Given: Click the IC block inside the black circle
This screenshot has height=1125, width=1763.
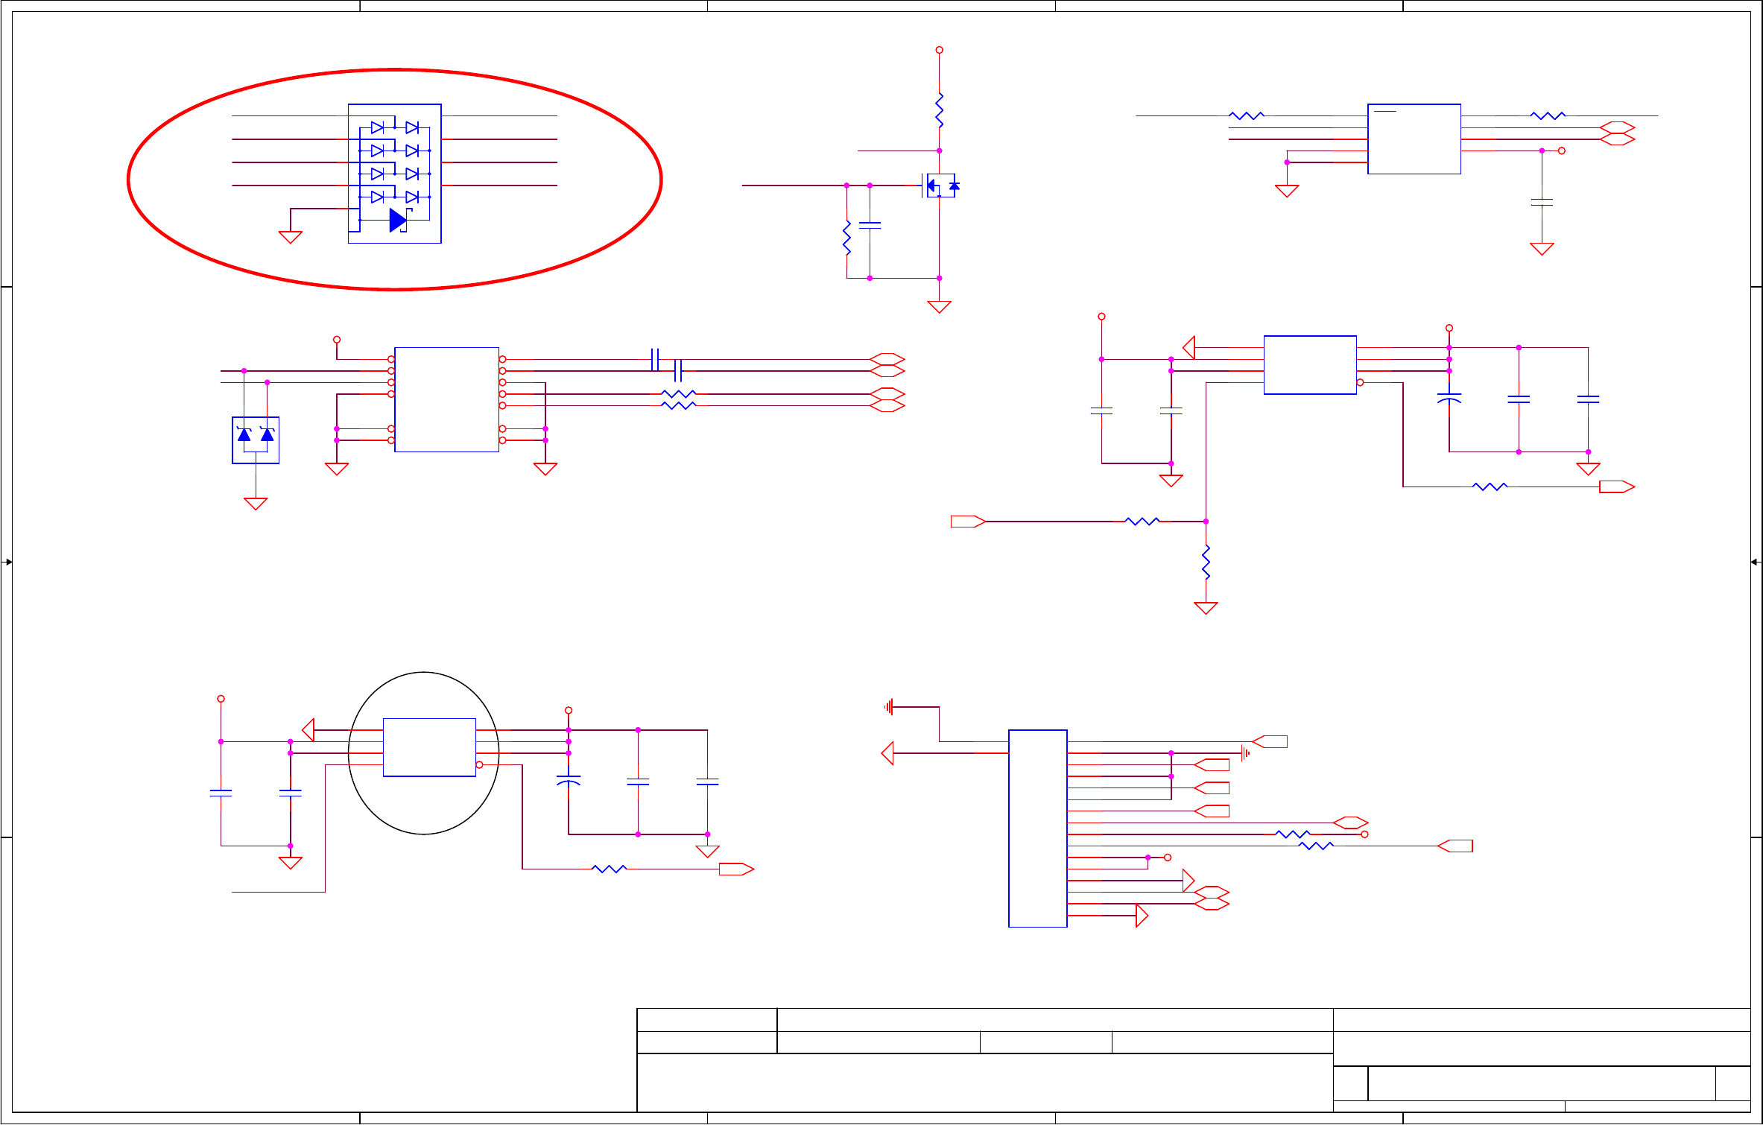Looking at the screenshot, I should (429, 747).
